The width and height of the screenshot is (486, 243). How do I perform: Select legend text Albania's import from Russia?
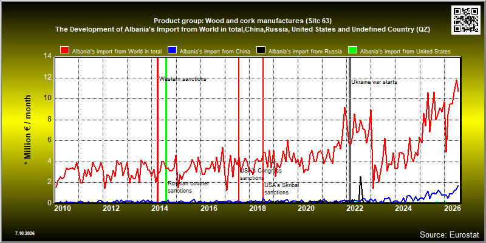coord(305,52)
